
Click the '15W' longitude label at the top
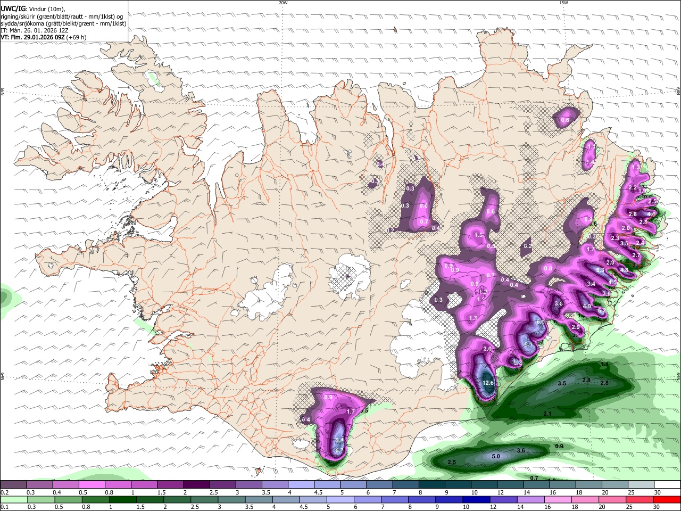tap(563, 3)
